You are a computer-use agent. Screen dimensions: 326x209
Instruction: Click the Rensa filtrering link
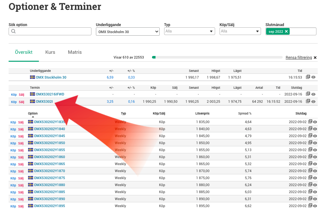(x=299, y=58)
